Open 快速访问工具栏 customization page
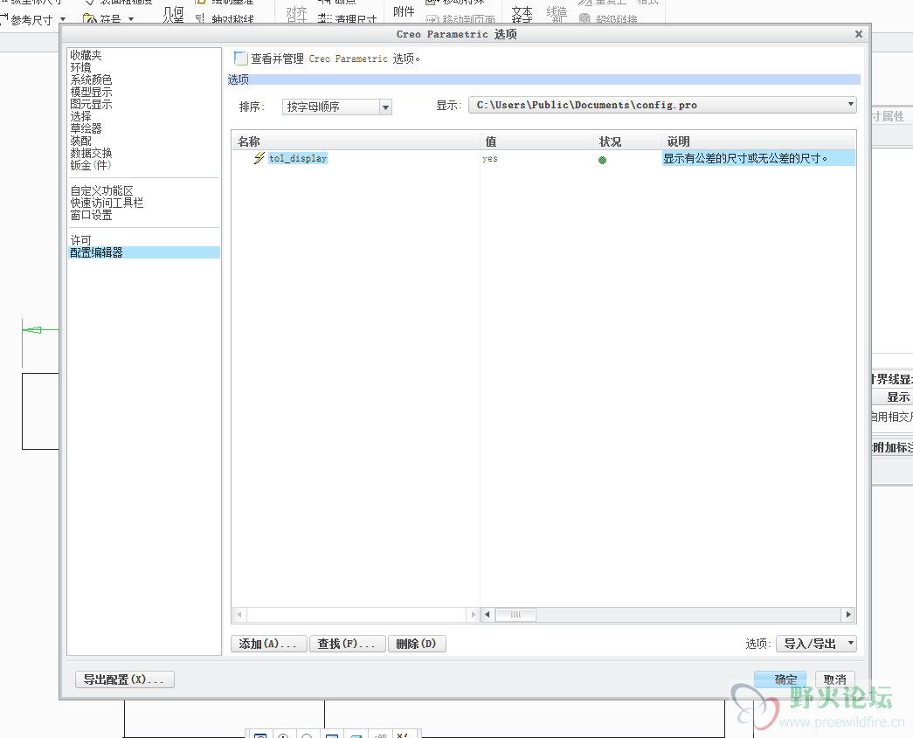This screenshot has width=913, height=738. tap(107, 203)
